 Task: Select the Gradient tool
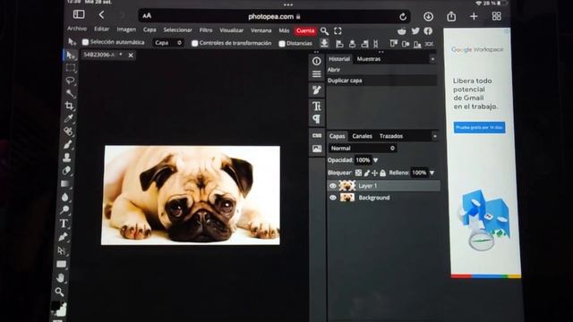point(65,183)
